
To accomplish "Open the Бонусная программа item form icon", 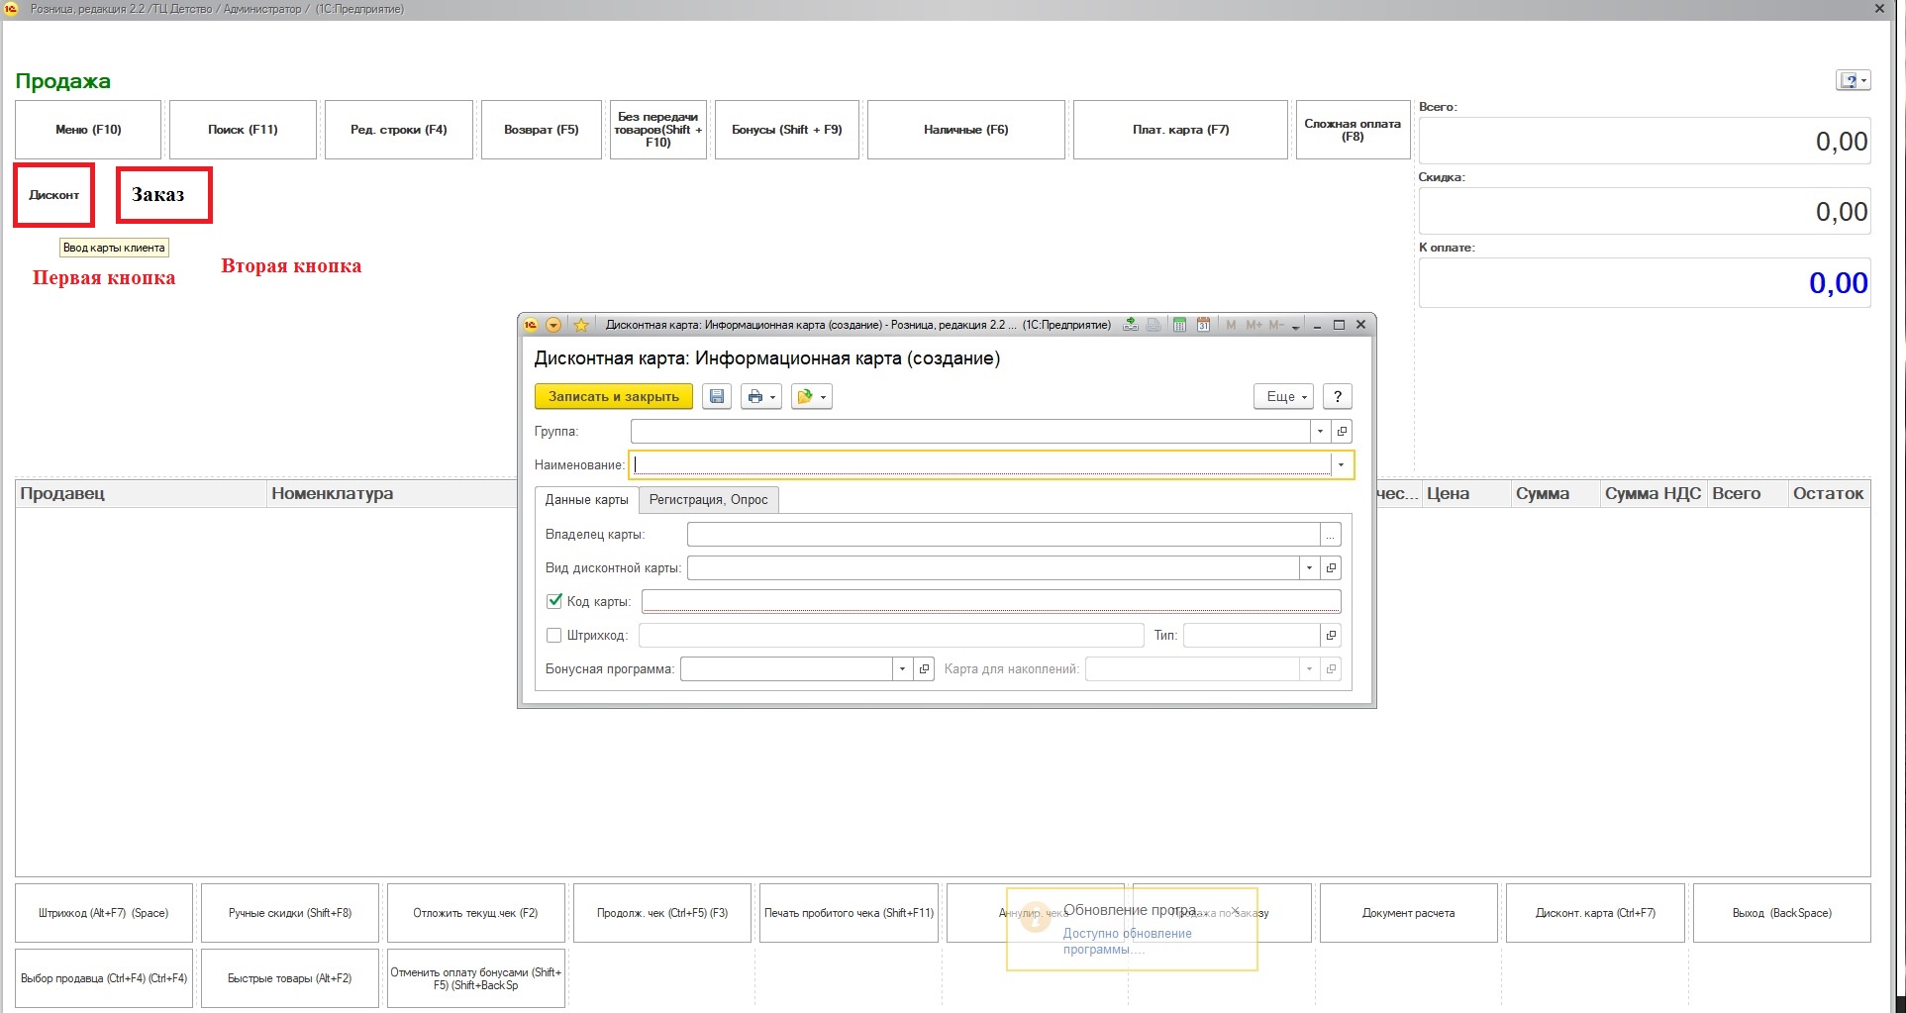I will point(924,669).
